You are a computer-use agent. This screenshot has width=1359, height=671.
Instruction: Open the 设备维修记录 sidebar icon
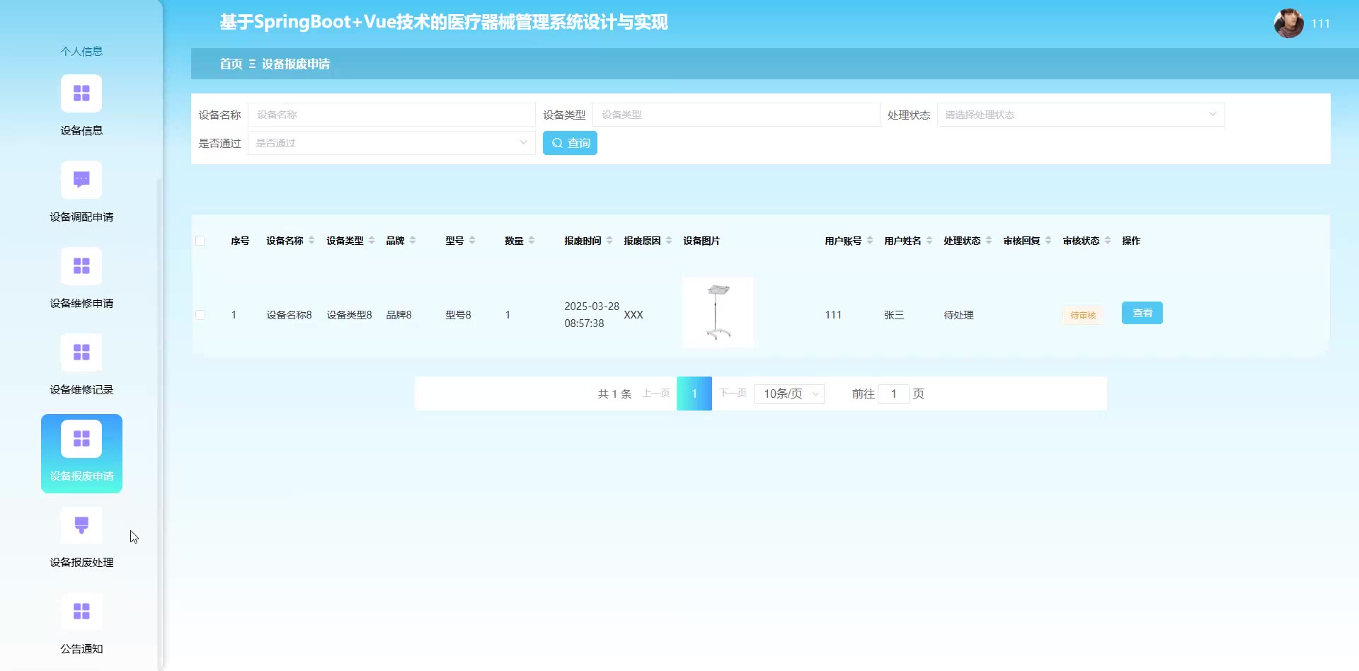[81, 352]
